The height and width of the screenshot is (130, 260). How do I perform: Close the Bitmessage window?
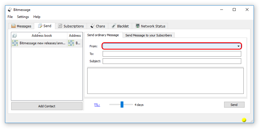pyautogui.click(x=247, y=10)
